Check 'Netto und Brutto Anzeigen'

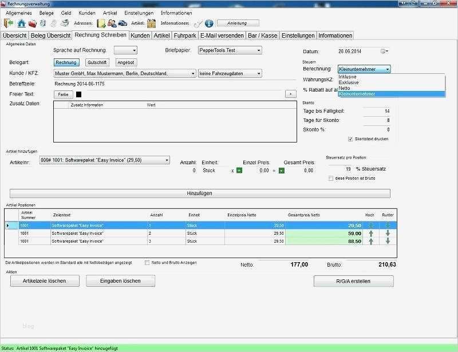[x=147, y=263]
